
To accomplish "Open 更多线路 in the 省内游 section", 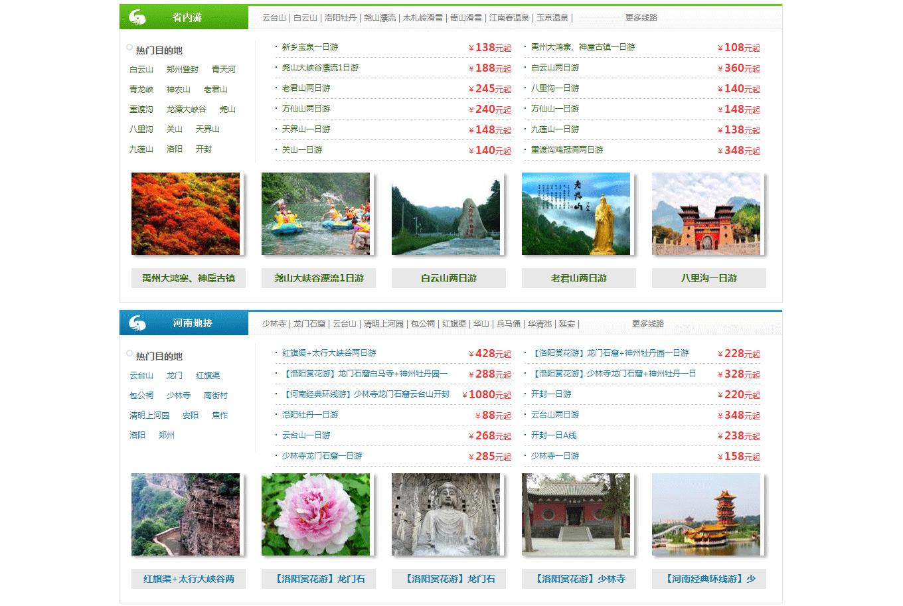I will point(641,17).
